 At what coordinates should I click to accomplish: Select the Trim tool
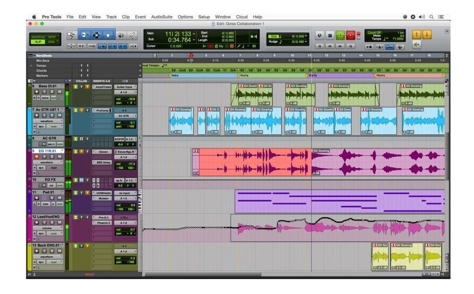coord(85,34)
